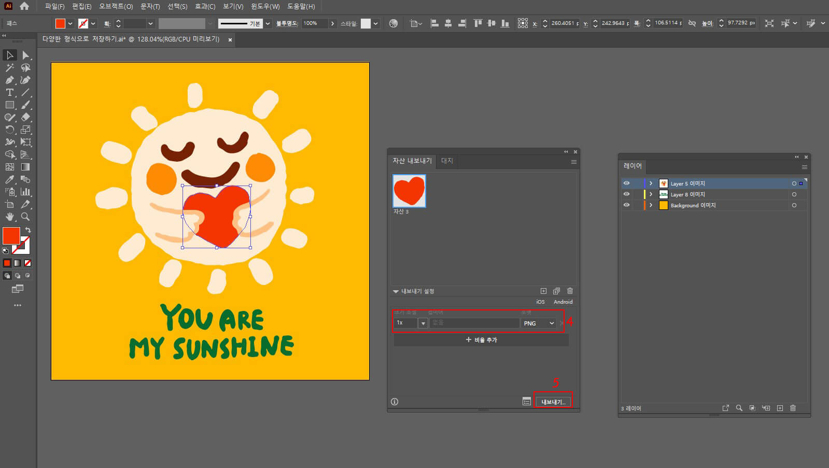This screenshot has width=829, height=468.
Task: Collapse the 내보내기 설정 section
Action: [396, 291]
